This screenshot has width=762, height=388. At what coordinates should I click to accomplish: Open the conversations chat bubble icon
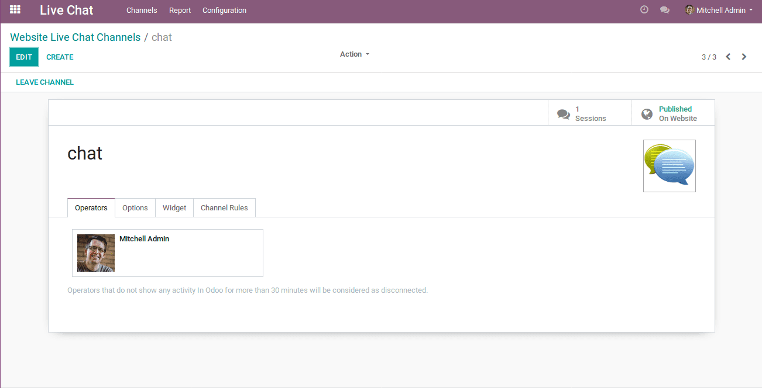(x=665, y=10)
